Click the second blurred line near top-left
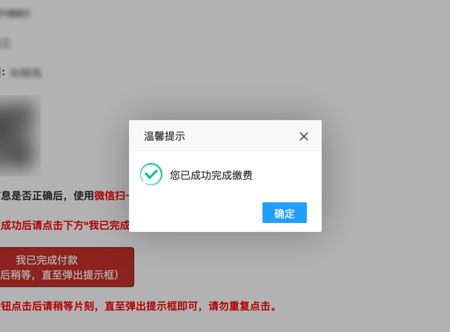Image resolution: width=450 pixels, height=332 pixels. click(x=5, y=44)
